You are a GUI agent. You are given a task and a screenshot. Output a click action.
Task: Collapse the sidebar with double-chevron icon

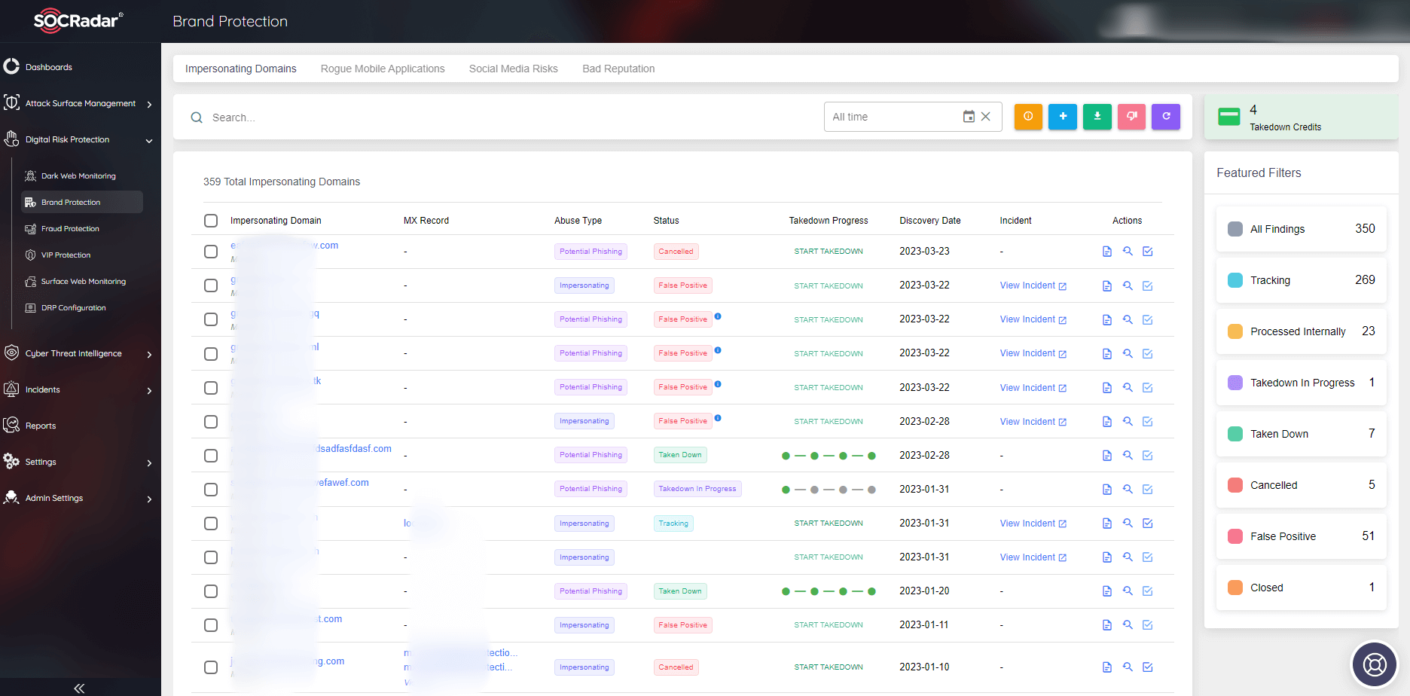click(x=79, y=688)
